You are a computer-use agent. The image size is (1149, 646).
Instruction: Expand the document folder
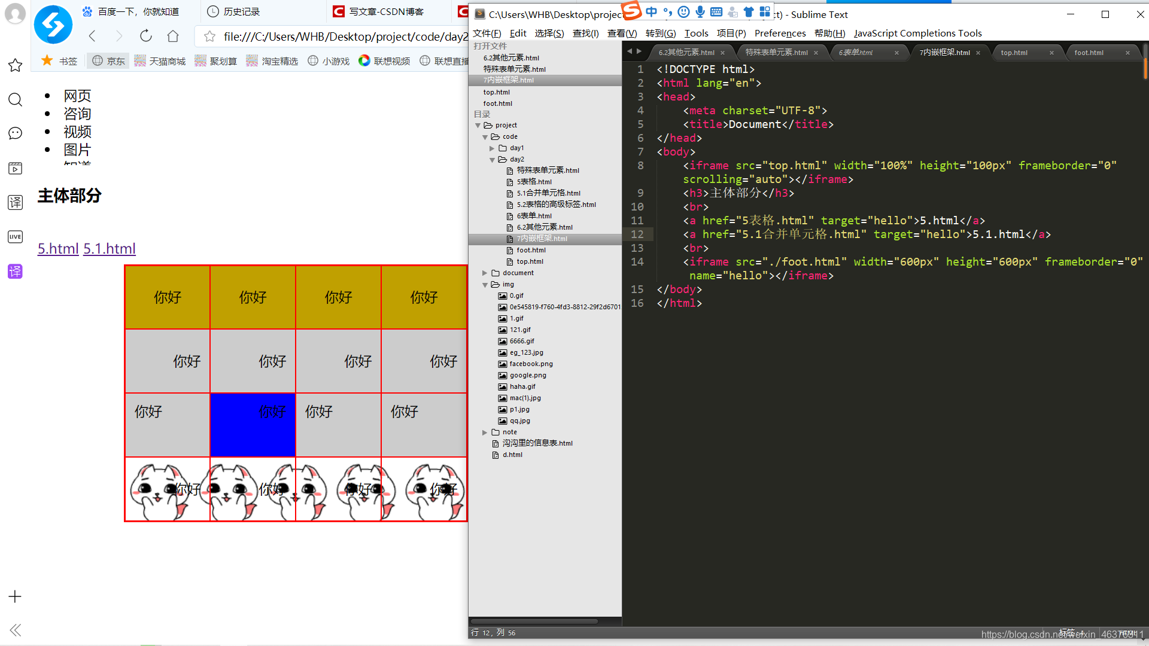tap(485, 273)
